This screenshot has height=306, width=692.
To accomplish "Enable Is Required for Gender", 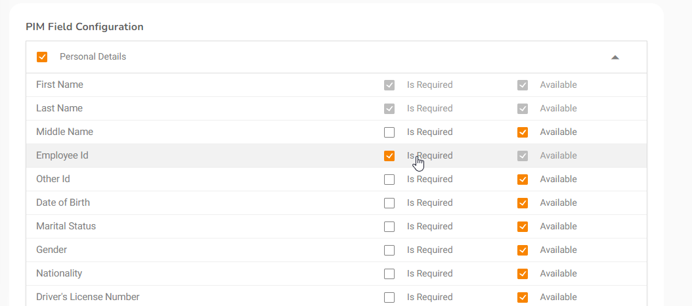I will (x=389, y=250).
